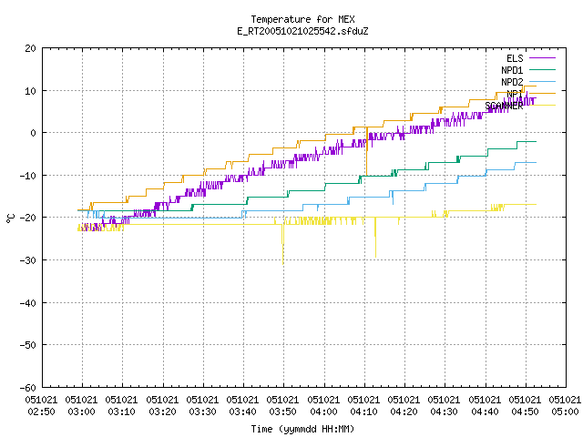Click the green NPD1 legend line sample
The height and width of the screenshot is (437, 583).
pos(542,69)
